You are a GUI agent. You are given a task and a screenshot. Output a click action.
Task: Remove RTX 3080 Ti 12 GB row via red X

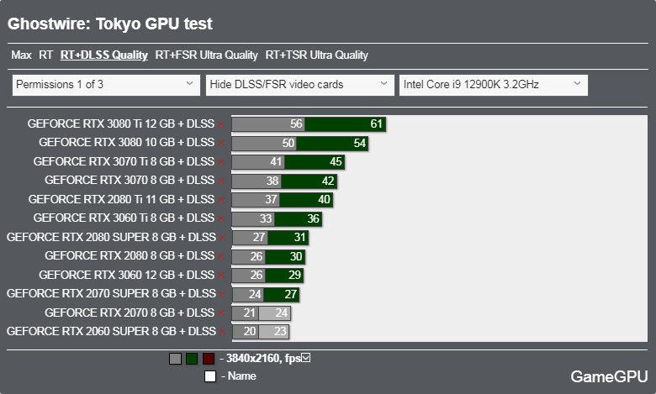221,124
